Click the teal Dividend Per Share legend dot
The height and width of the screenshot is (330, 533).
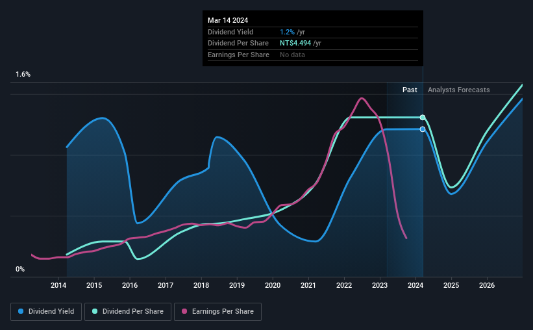click(95, 311)
